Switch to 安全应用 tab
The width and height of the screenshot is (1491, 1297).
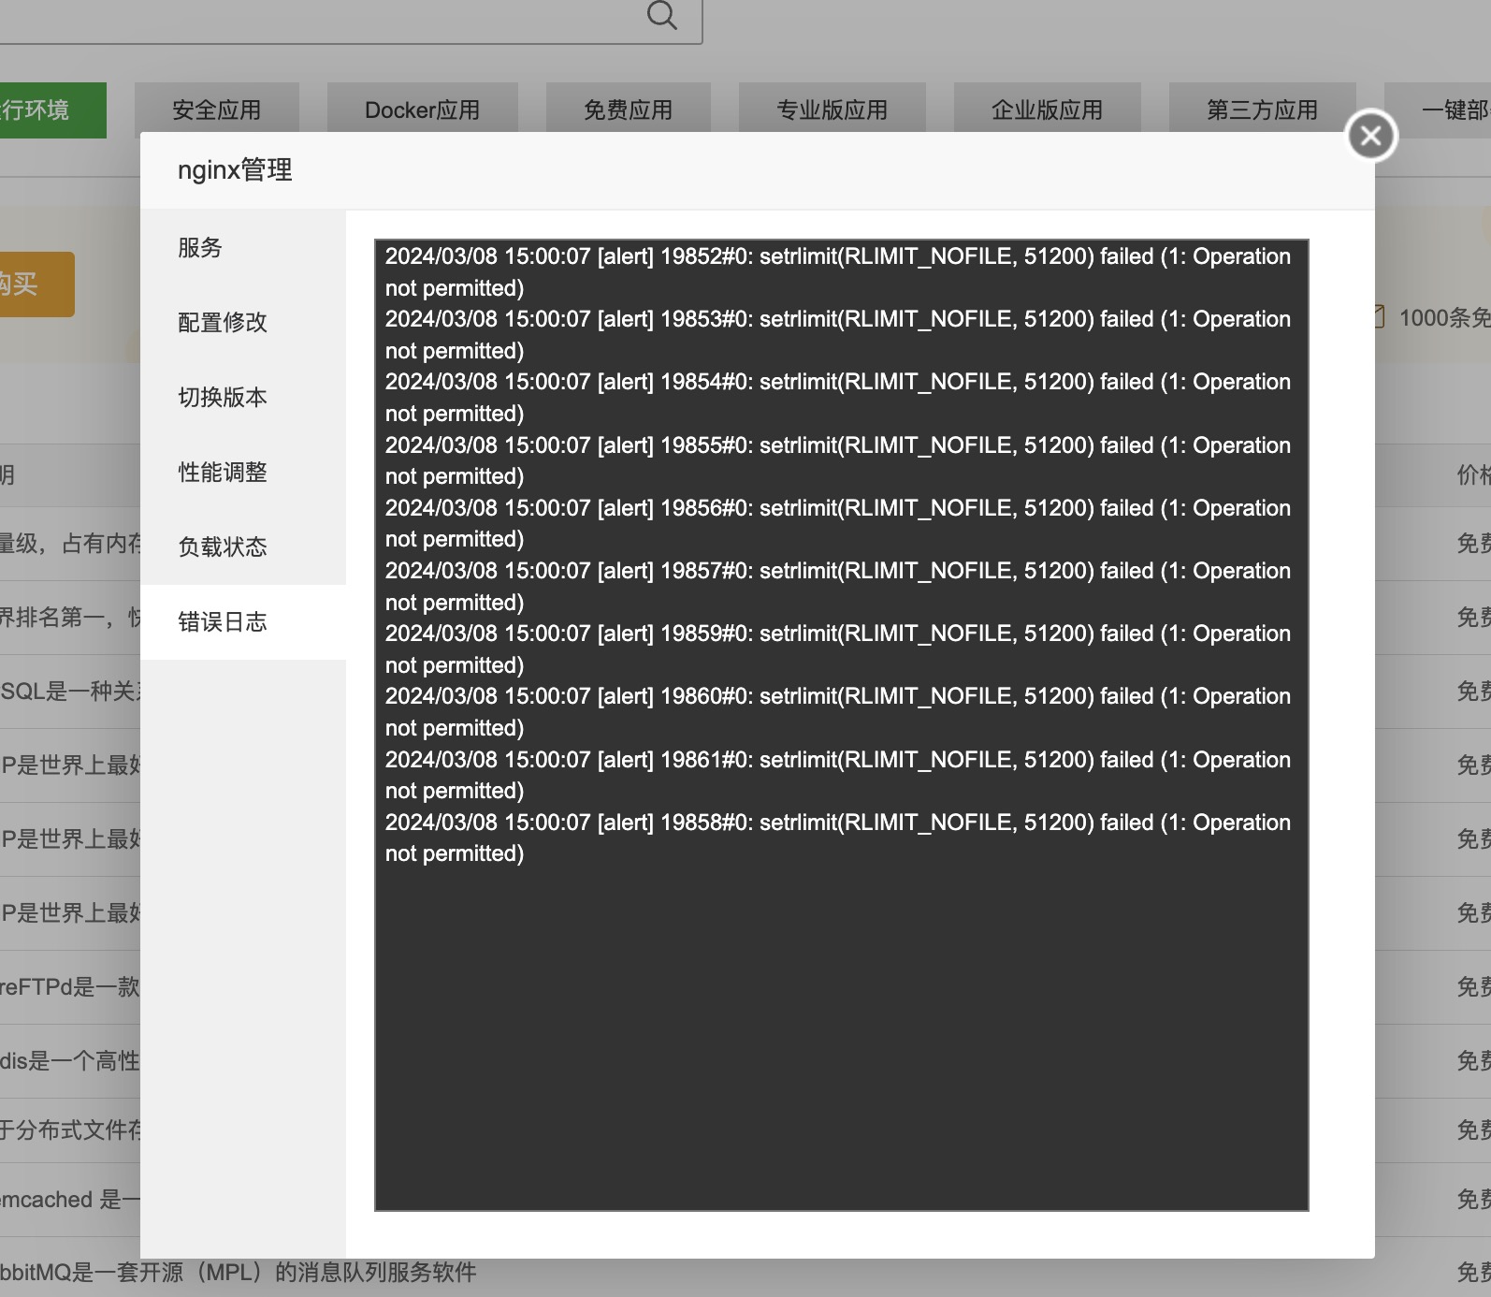tap(217, 109)
